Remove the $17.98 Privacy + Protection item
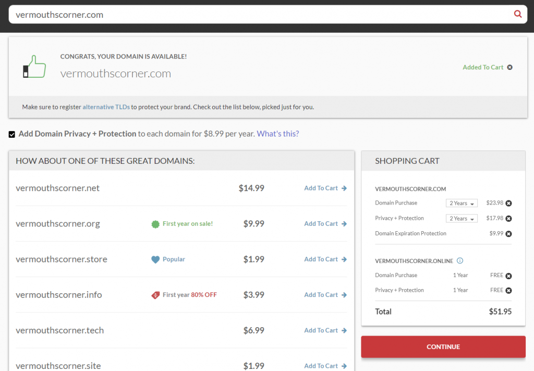534x371 pixels. click(x=509, y=219)
